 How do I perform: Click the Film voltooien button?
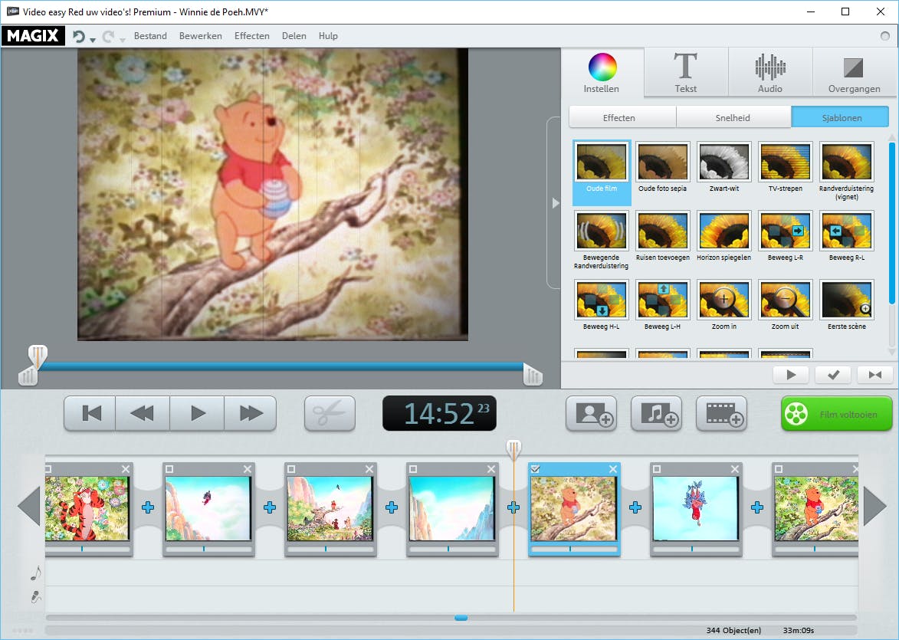pyautogui.click(x=836, y=413)
